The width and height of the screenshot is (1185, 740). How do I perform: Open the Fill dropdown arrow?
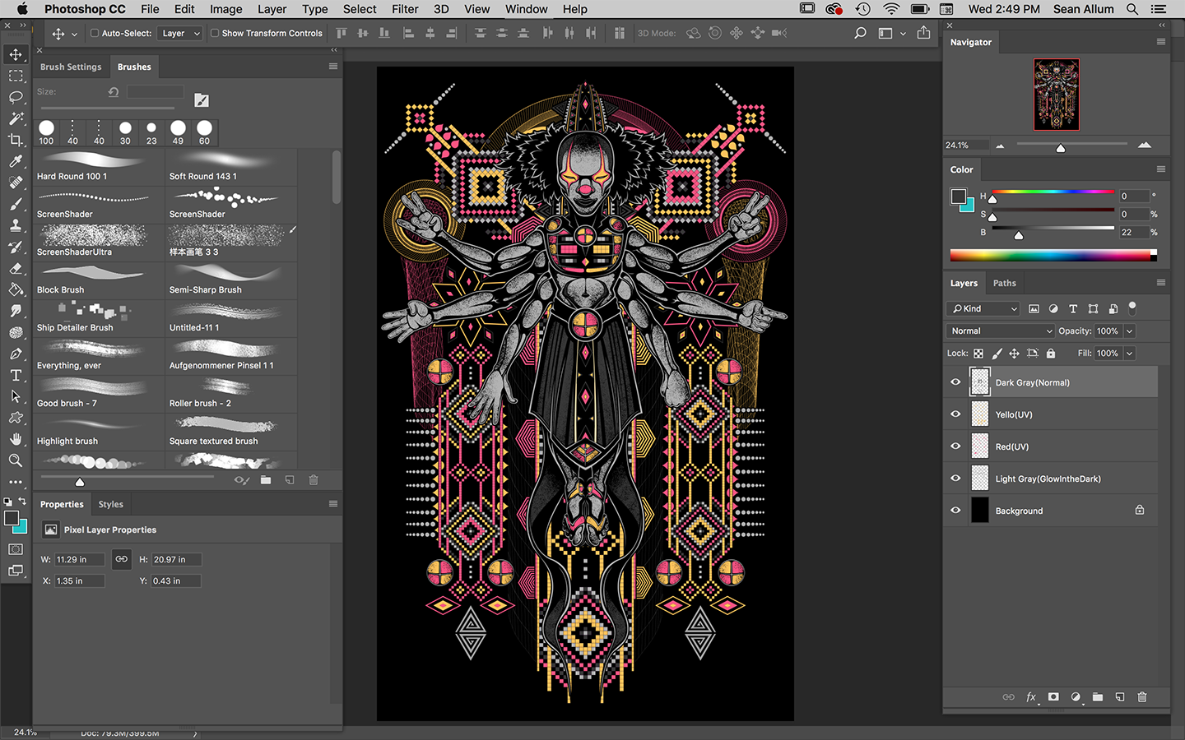click(x=1130, y=354)
